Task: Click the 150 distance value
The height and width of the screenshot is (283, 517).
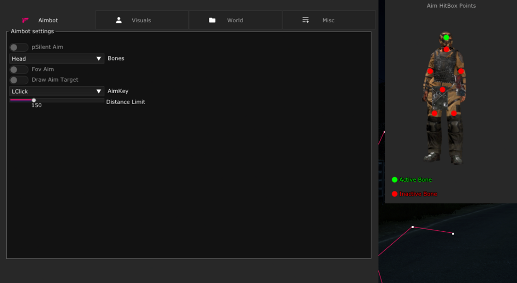Action: pyautogui.click(x=37, y=105)
